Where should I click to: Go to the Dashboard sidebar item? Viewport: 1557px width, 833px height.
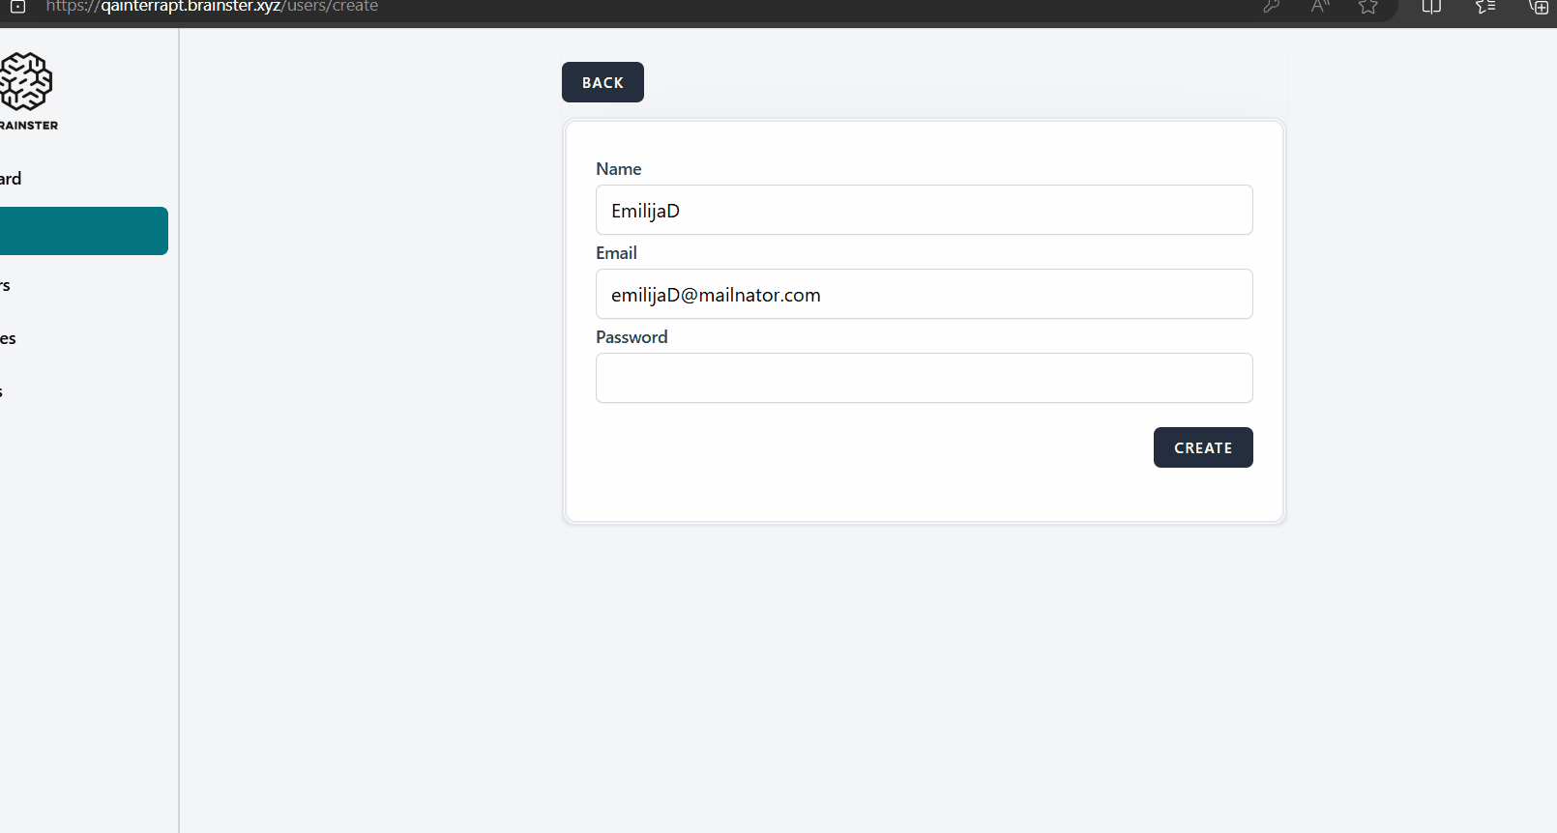pyautogui.click(x=11, y=179)
